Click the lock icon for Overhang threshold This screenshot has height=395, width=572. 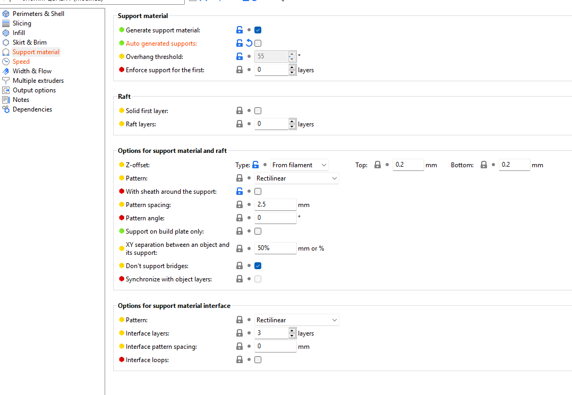tap(240, 56)
